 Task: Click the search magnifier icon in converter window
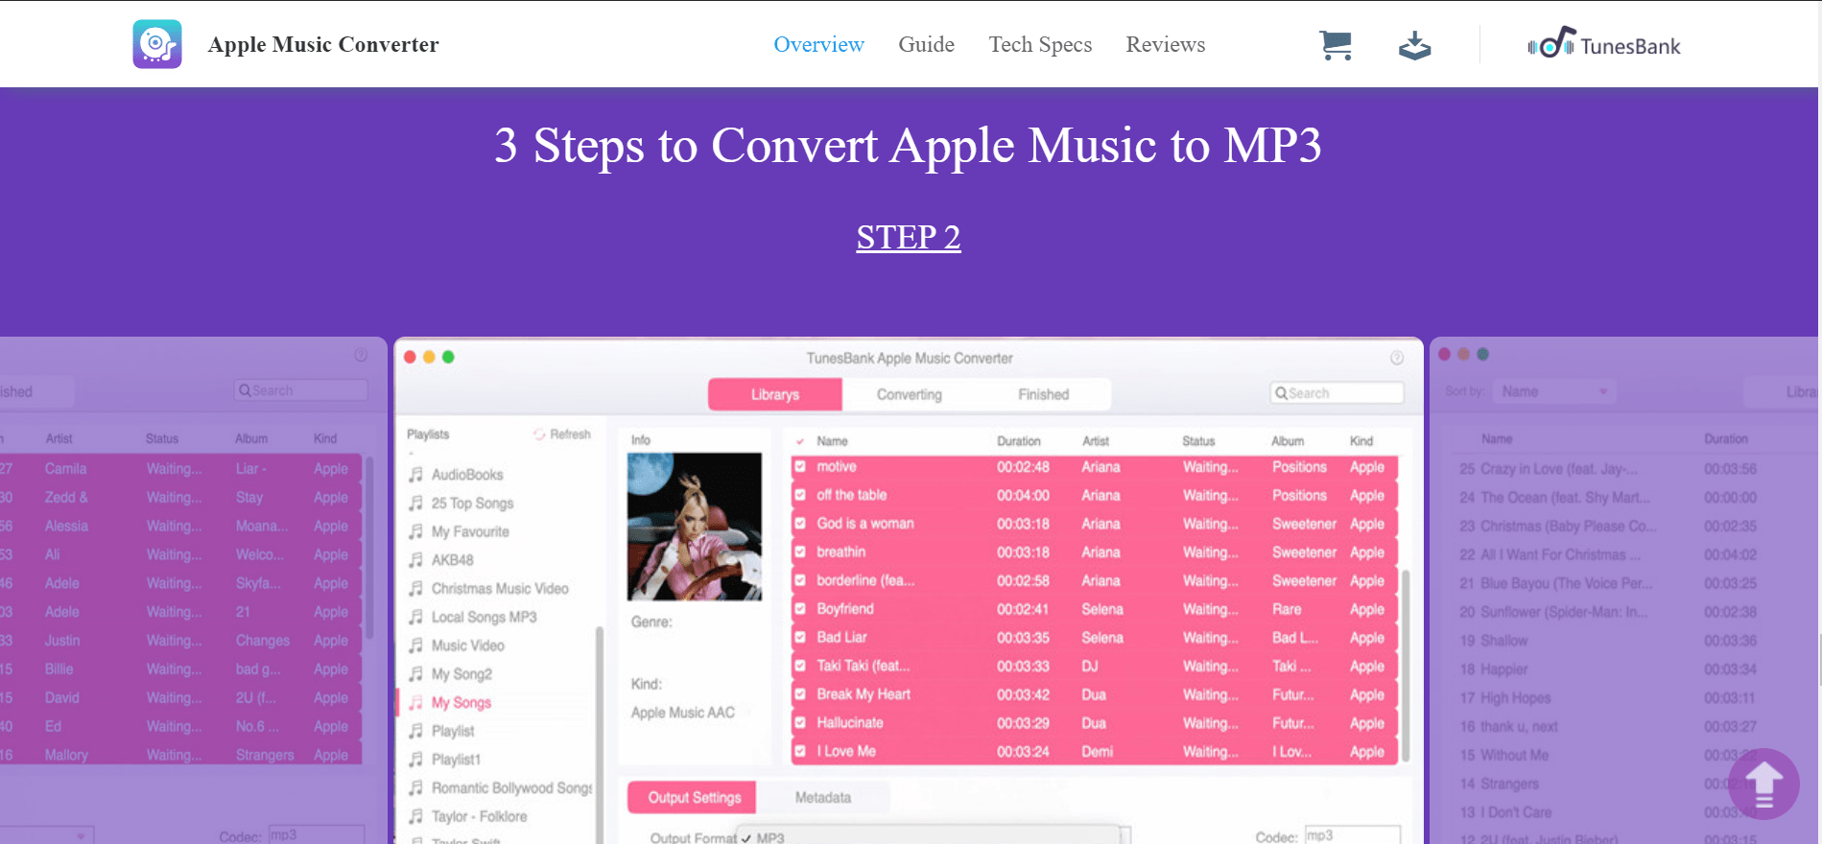(x=1281, y=393)
